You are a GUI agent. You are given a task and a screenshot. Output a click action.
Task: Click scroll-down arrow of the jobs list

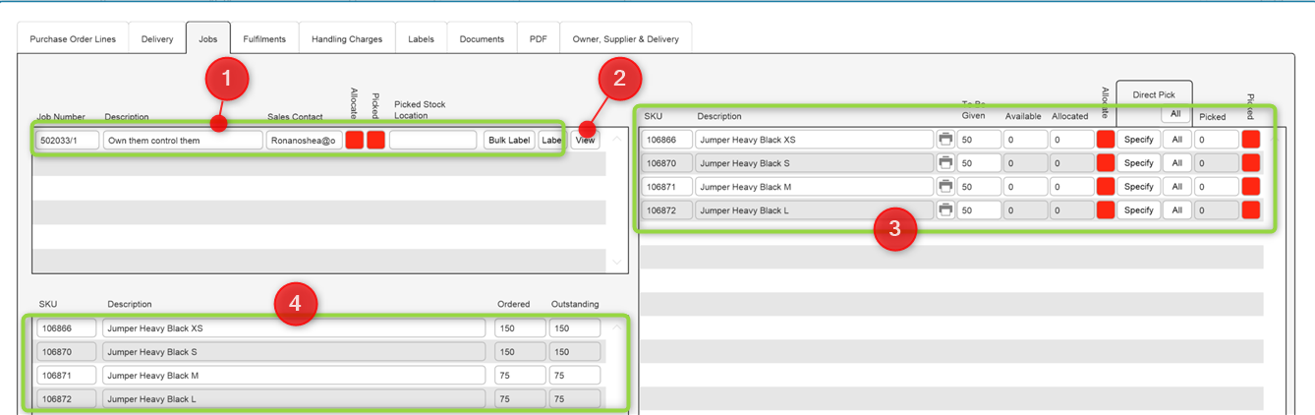click(616, 263)
